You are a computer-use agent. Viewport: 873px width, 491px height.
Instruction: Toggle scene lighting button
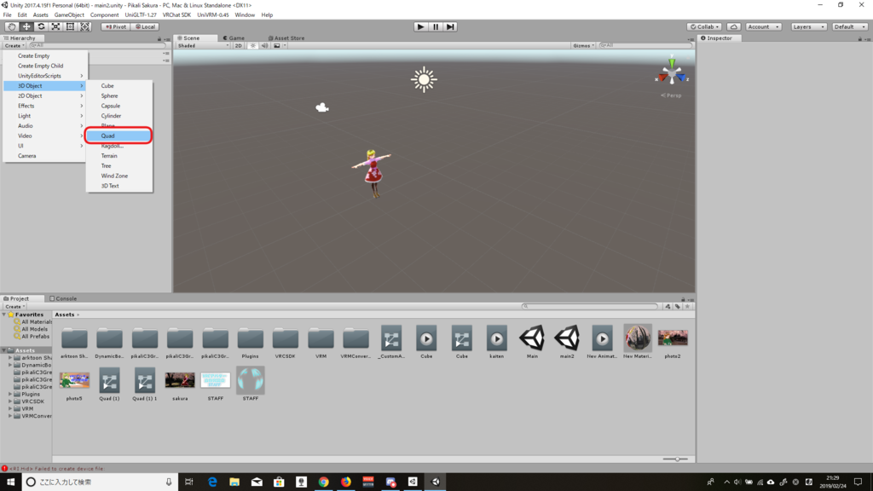coord(252,46)
